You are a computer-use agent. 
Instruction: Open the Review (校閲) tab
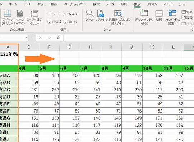(124, 4)
